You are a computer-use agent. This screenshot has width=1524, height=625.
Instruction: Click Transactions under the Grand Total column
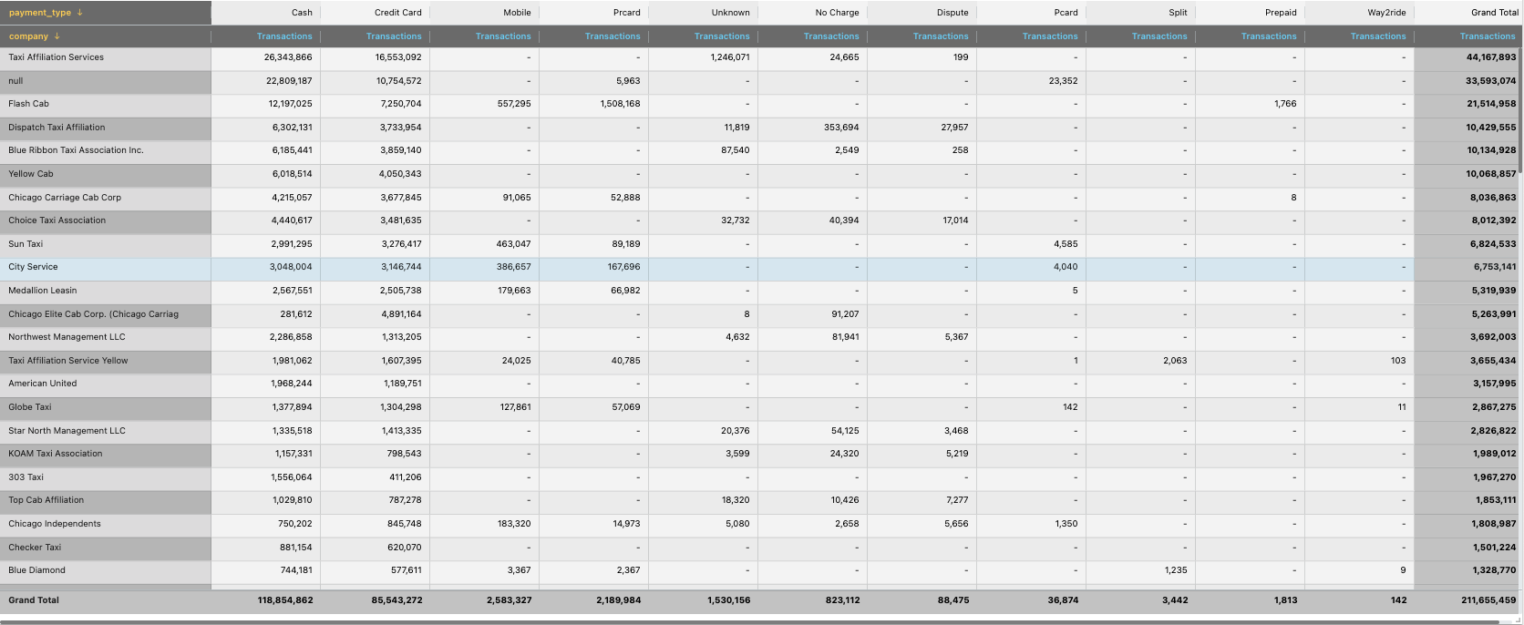pyautogui.click(x=1487, y=36)
